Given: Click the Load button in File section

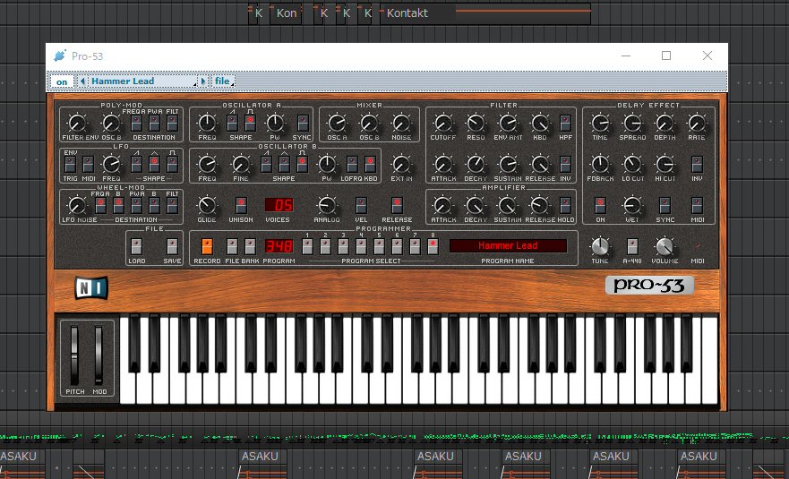Looking at the screenshot, I should (x=136, y=246).
